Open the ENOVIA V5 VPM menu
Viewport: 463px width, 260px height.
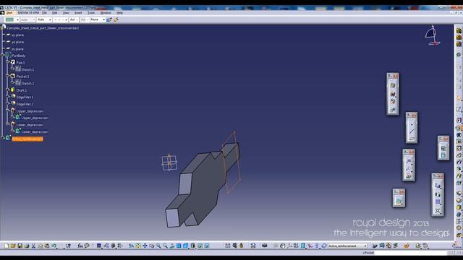[28, 13]
